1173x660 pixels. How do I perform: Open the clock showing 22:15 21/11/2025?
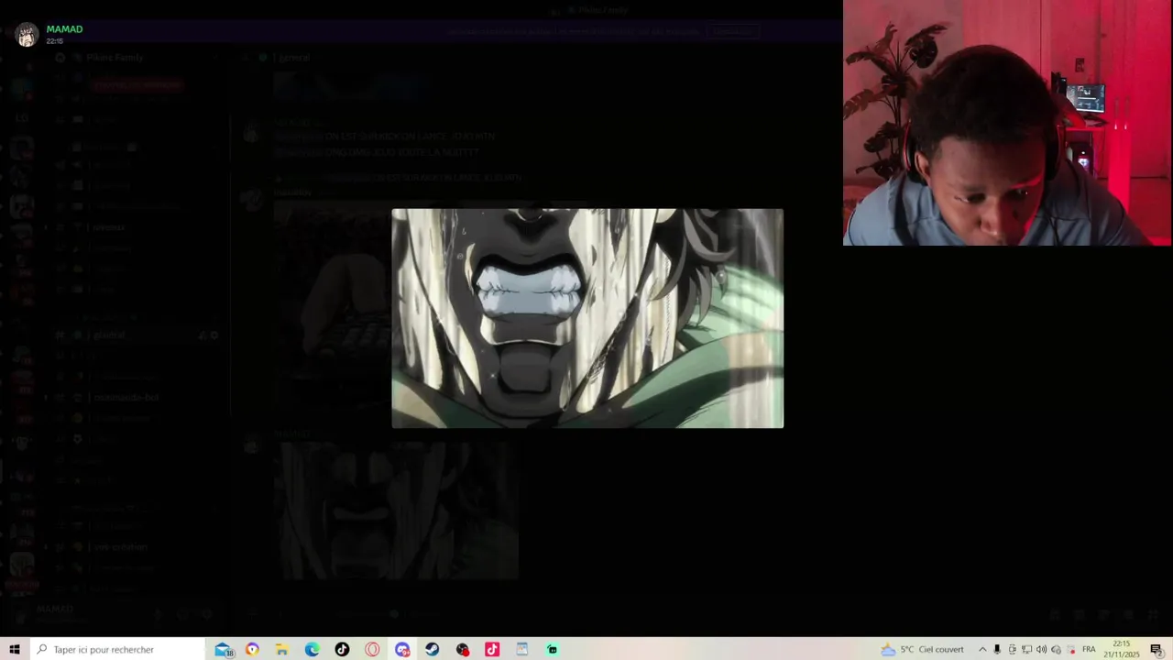coord(1122,649)
